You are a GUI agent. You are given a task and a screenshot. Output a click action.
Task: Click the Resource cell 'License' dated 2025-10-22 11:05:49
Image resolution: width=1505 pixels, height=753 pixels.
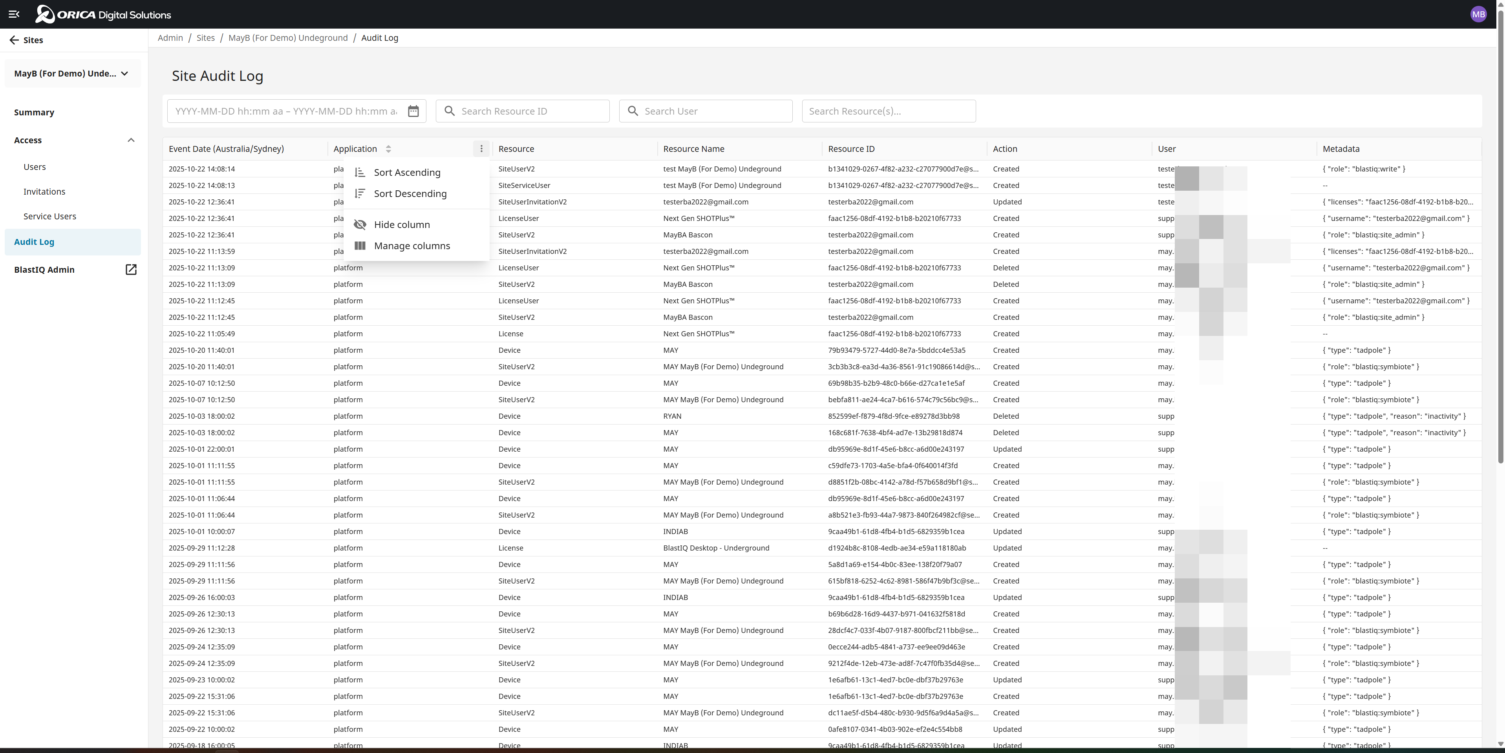pyautogui.click(x=510, y=334)
